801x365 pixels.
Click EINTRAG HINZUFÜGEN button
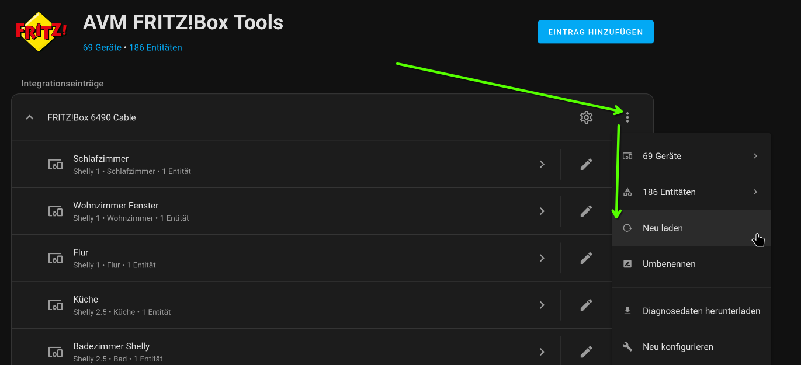(x=595, y=32)
